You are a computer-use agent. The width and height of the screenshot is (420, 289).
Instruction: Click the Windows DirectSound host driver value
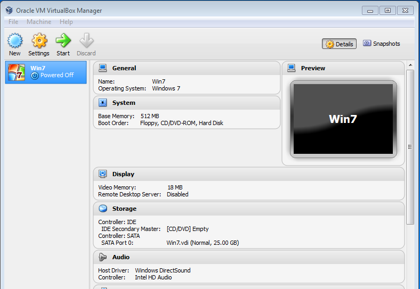click(x=163, y=270)
